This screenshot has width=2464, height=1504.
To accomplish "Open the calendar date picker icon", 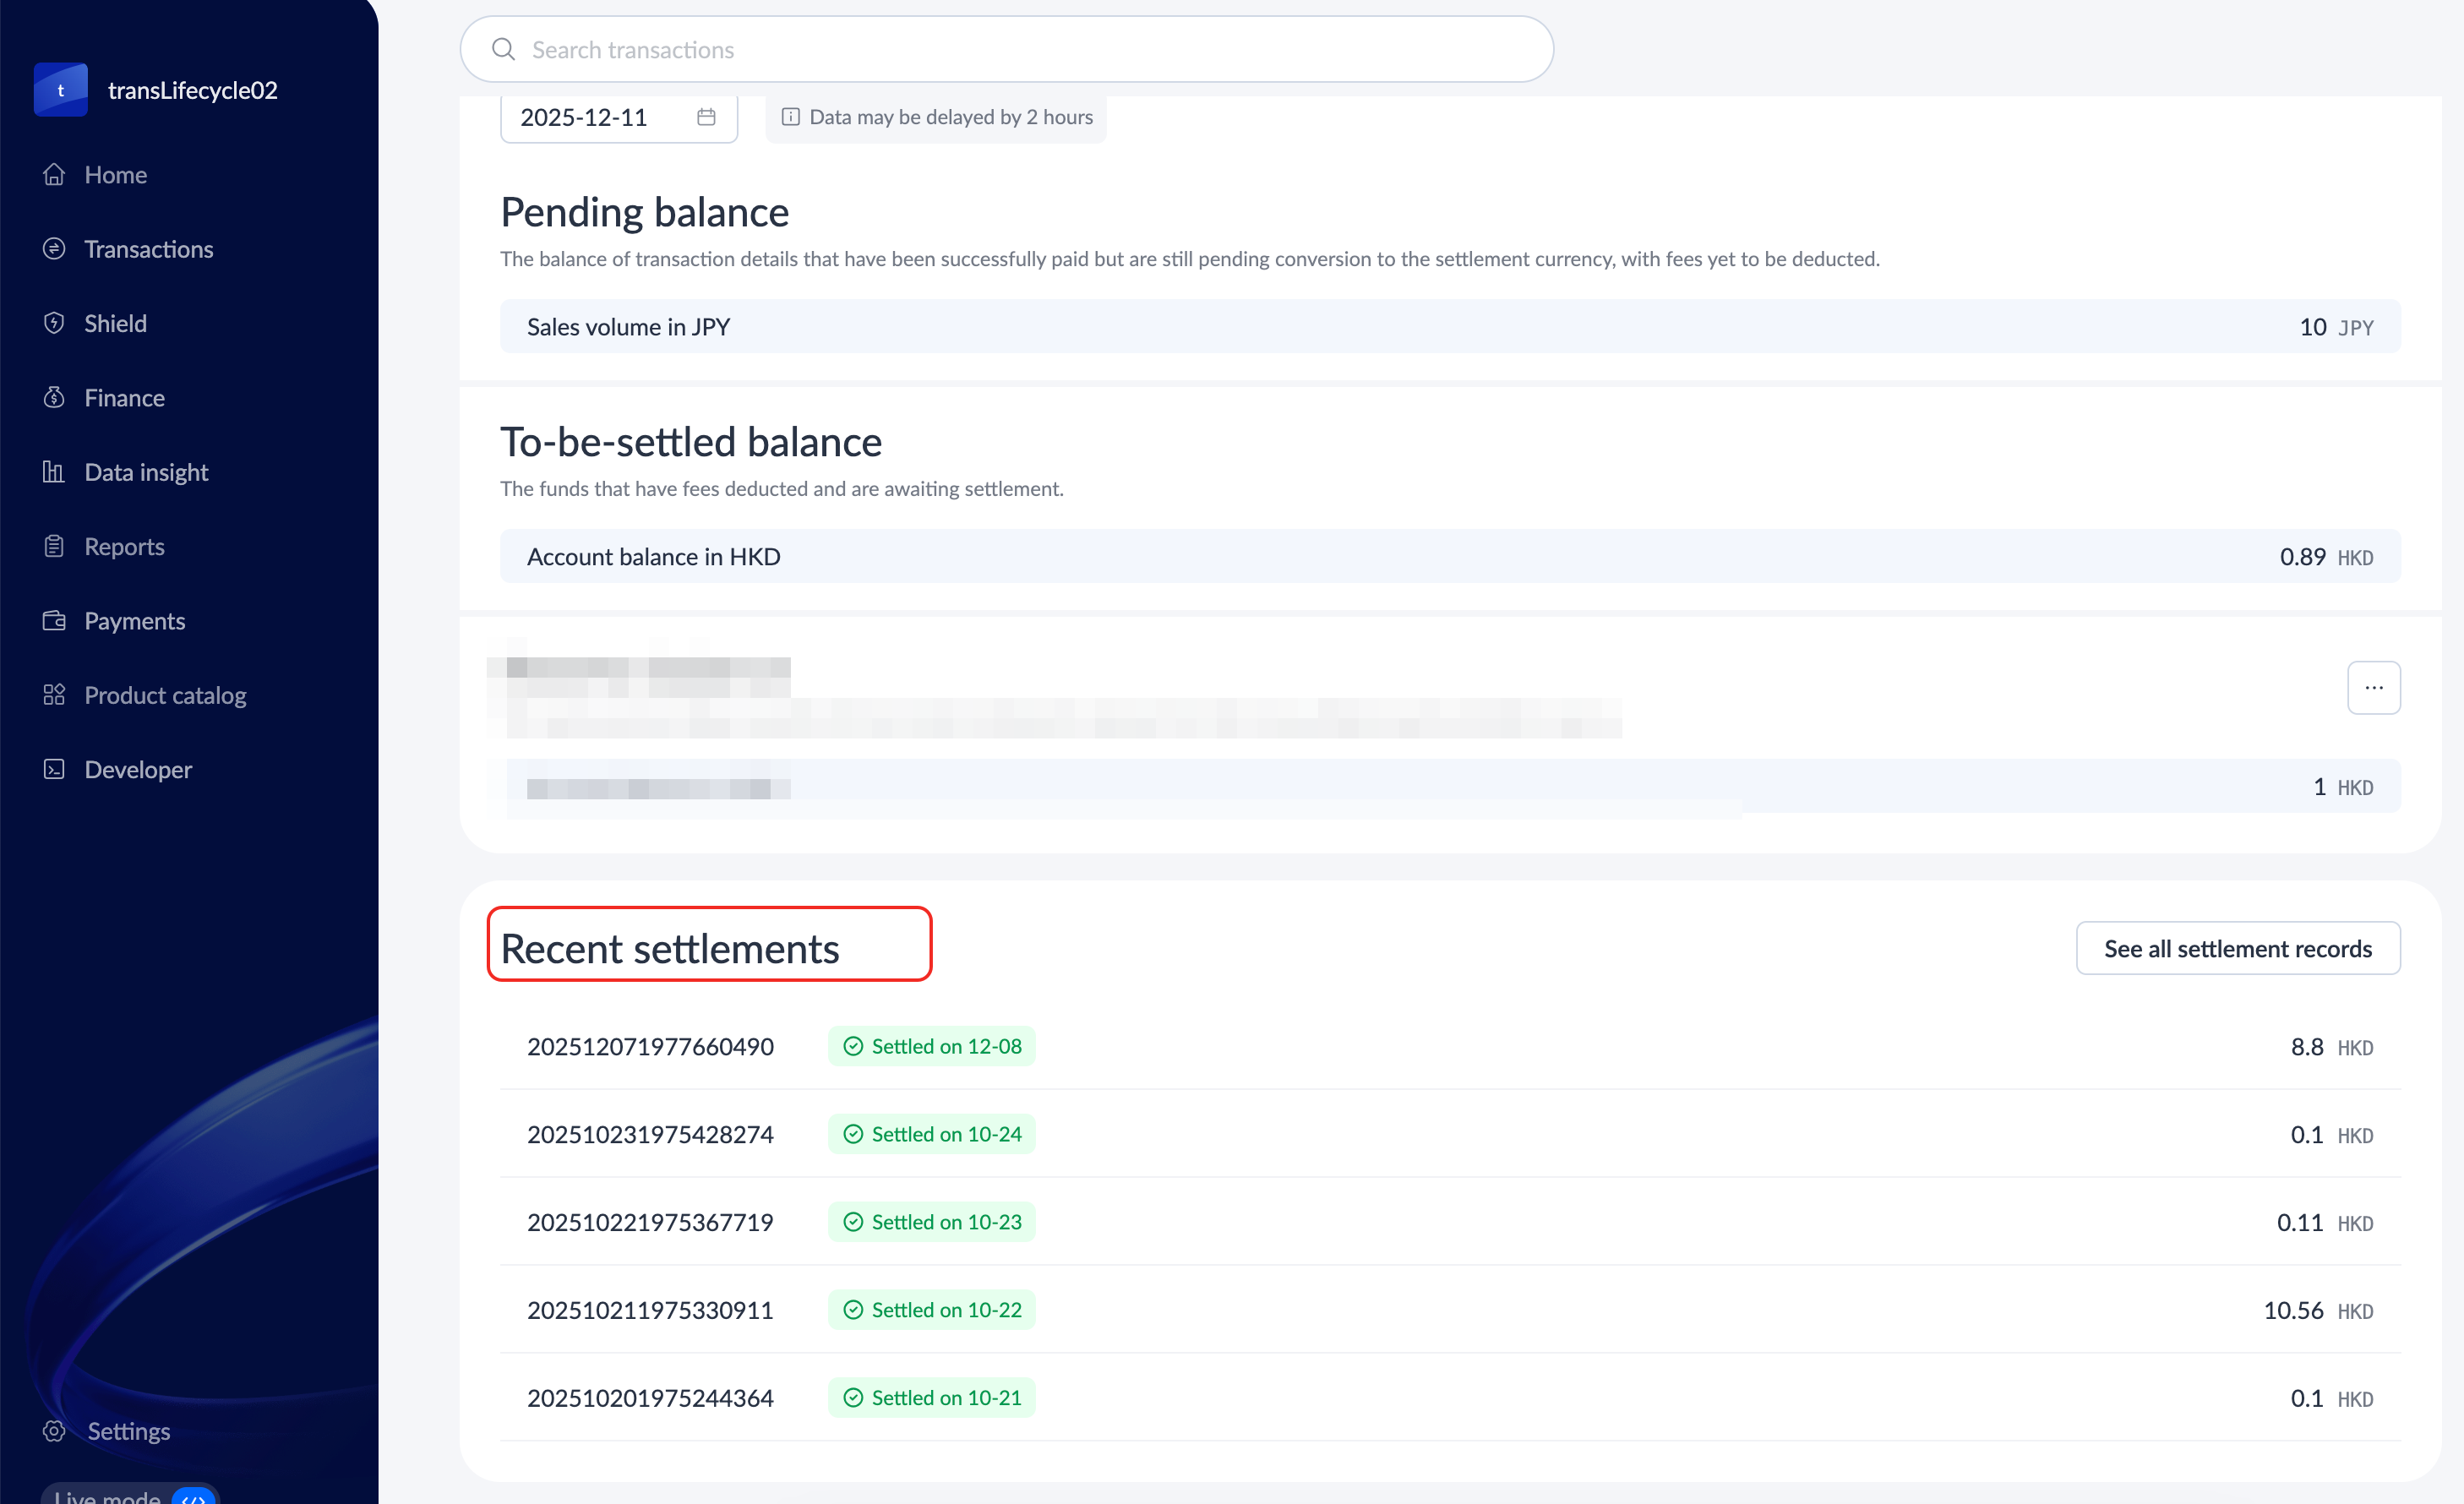I will click(706, 117).
